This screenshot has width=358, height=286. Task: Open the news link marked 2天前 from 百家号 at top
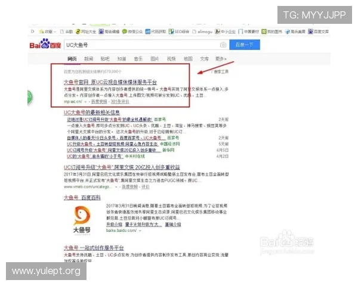110,120
